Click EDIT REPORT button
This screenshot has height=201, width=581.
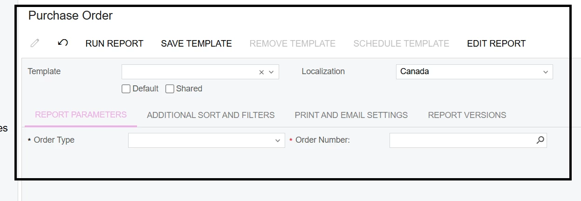tap(496, 43)
